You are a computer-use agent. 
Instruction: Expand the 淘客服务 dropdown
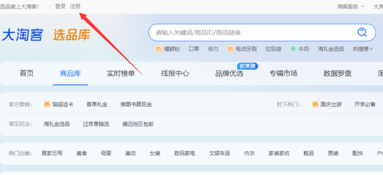point(351,7)
